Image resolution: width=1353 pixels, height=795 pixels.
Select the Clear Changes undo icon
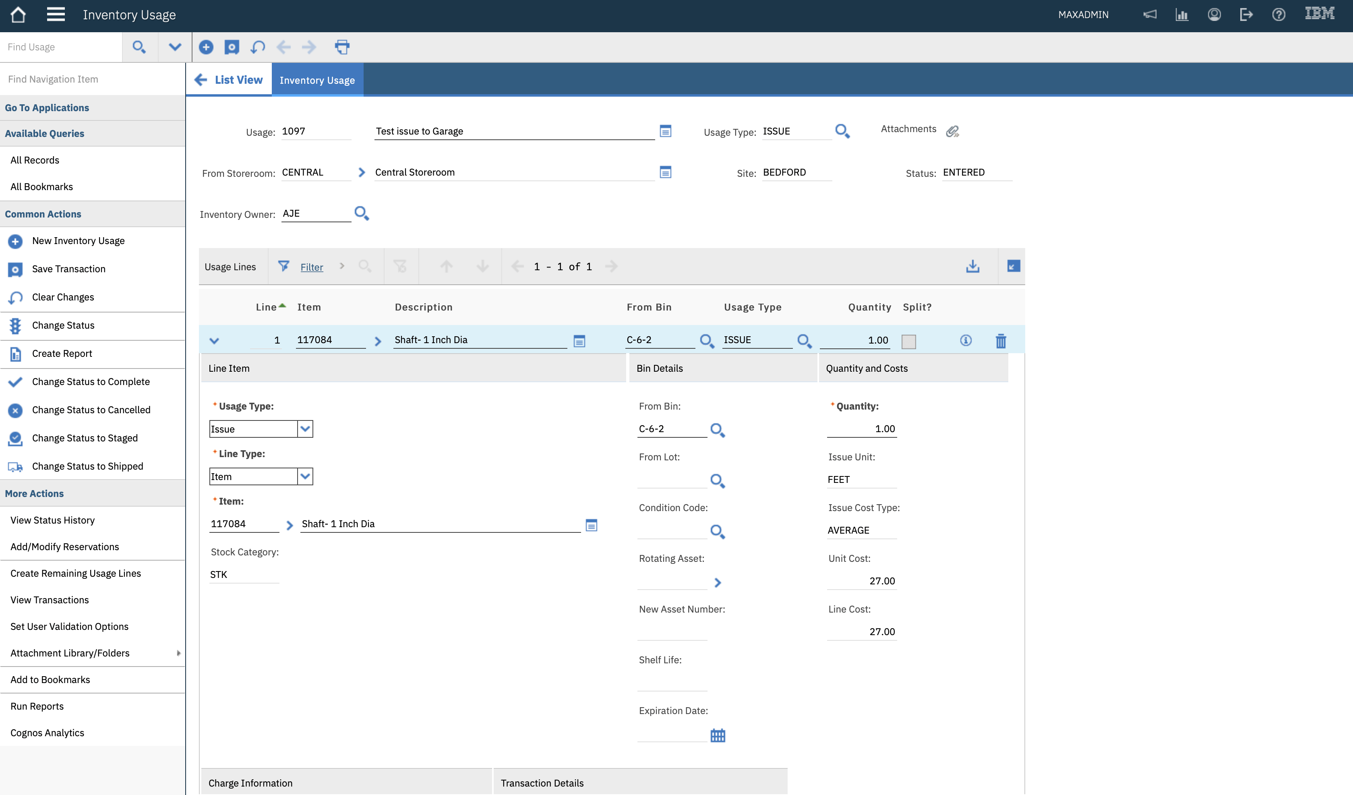click(x=14, y=298)
